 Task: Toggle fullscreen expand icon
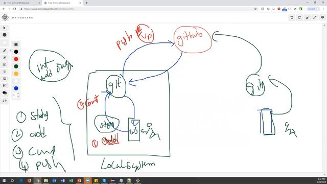coord(315,17)
